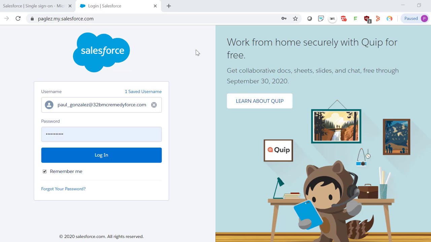Viewport: 431px width, 242px height.
Task: Restore down the browser window
Action: [x=419, y=5]
